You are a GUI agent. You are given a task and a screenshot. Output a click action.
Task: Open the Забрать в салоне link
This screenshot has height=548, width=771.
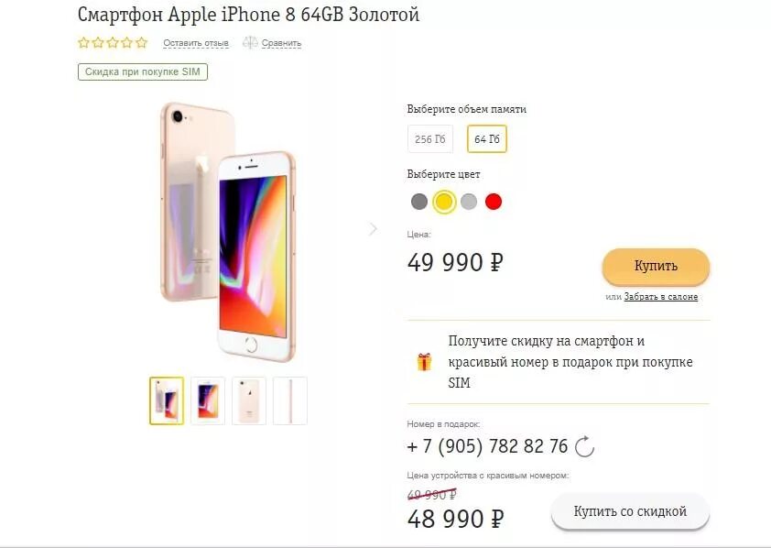coord(661,297)
